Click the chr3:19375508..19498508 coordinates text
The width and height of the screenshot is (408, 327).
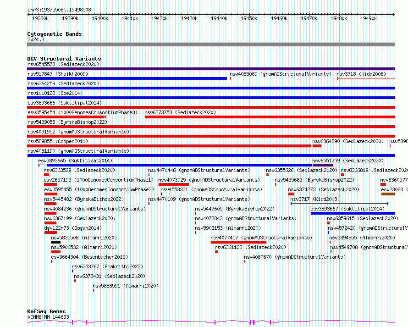(x=59, y=10)
